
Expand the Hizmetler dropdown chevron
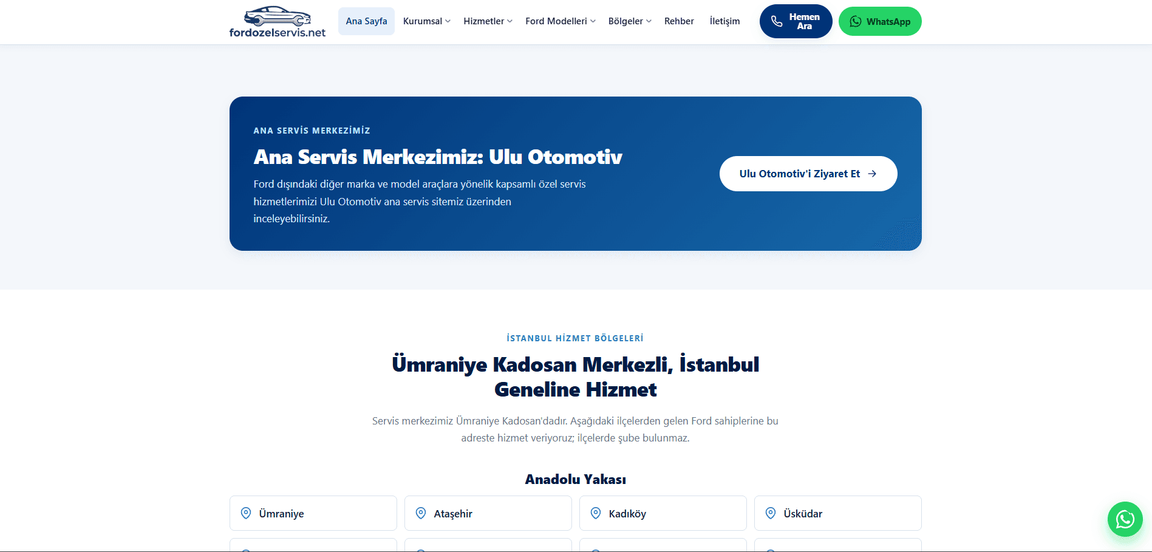[510, 21]
